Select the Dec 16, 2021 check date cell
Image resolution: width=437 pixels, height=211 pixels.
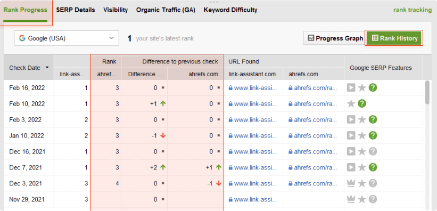29,151
